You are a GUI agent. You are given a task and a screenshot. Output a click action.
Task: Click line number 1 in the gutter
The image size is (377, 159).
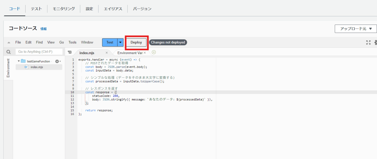pos(73,59)
